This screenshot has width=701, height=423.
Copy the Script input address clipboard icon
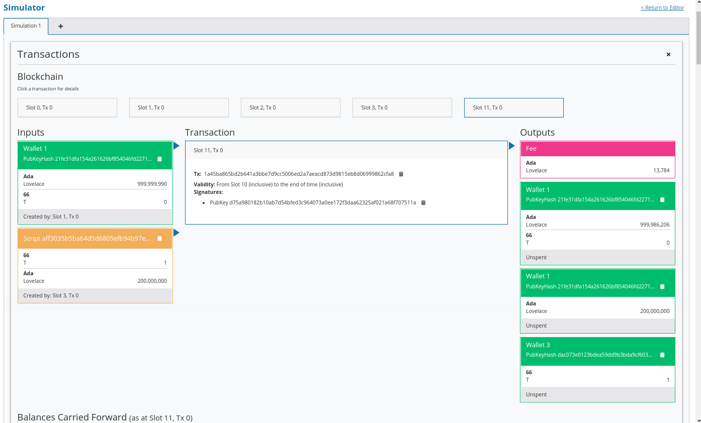click(x=159, y=239)
